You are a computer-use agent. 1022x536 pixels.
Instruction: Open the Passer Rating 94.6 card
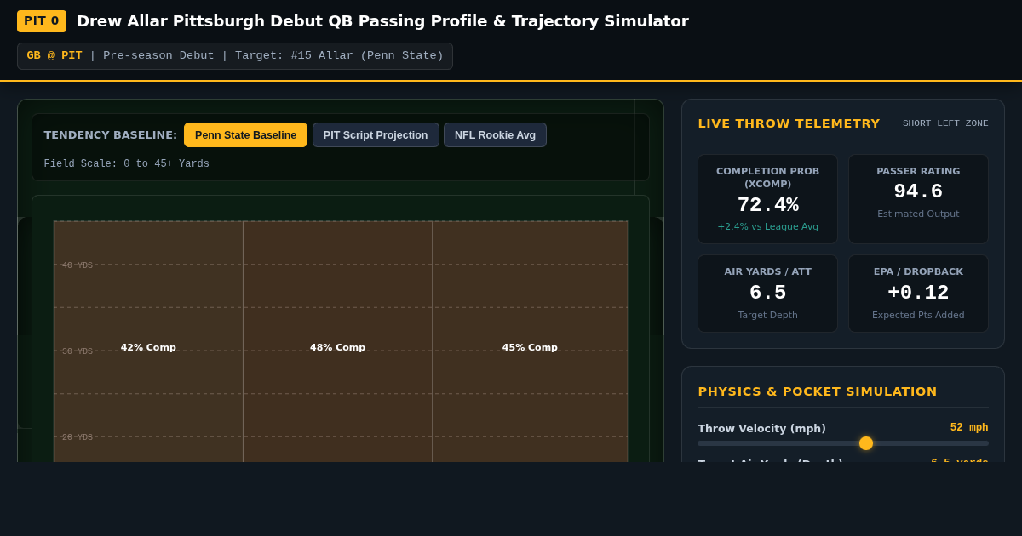tap(918, 199)
